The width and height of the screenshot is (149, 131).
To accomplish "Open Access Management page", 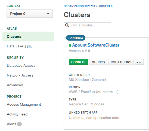I will (24, 104).
